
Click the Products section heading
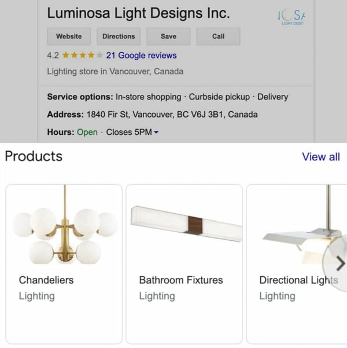click(x=34, y=156)
